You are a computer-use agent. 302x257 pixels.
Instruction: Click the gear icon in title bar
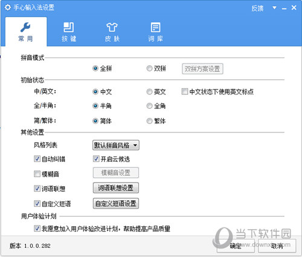coord(8,7)
